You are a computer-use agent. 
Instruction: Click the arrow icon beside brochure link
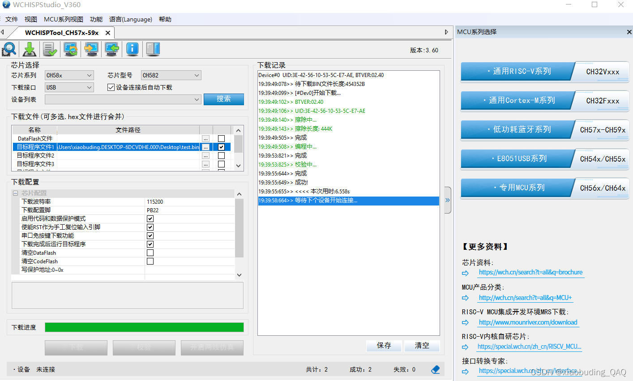coord(466,273)
